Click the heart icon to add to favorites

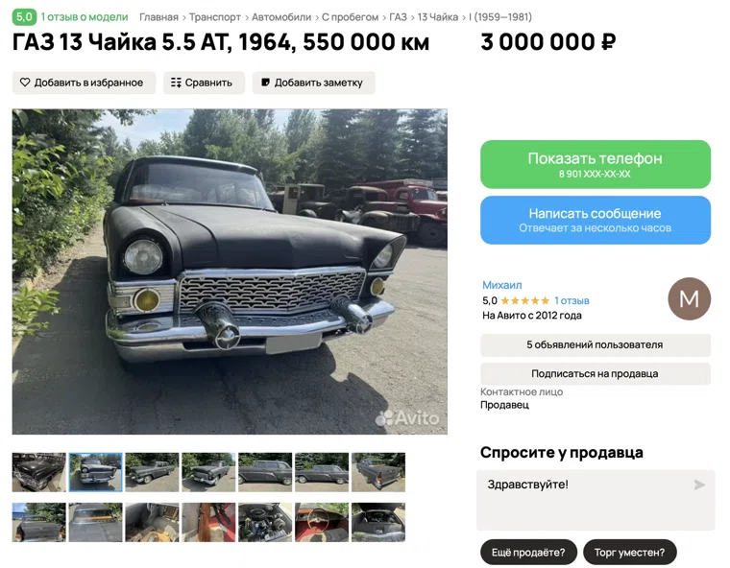tap(25, 83)
